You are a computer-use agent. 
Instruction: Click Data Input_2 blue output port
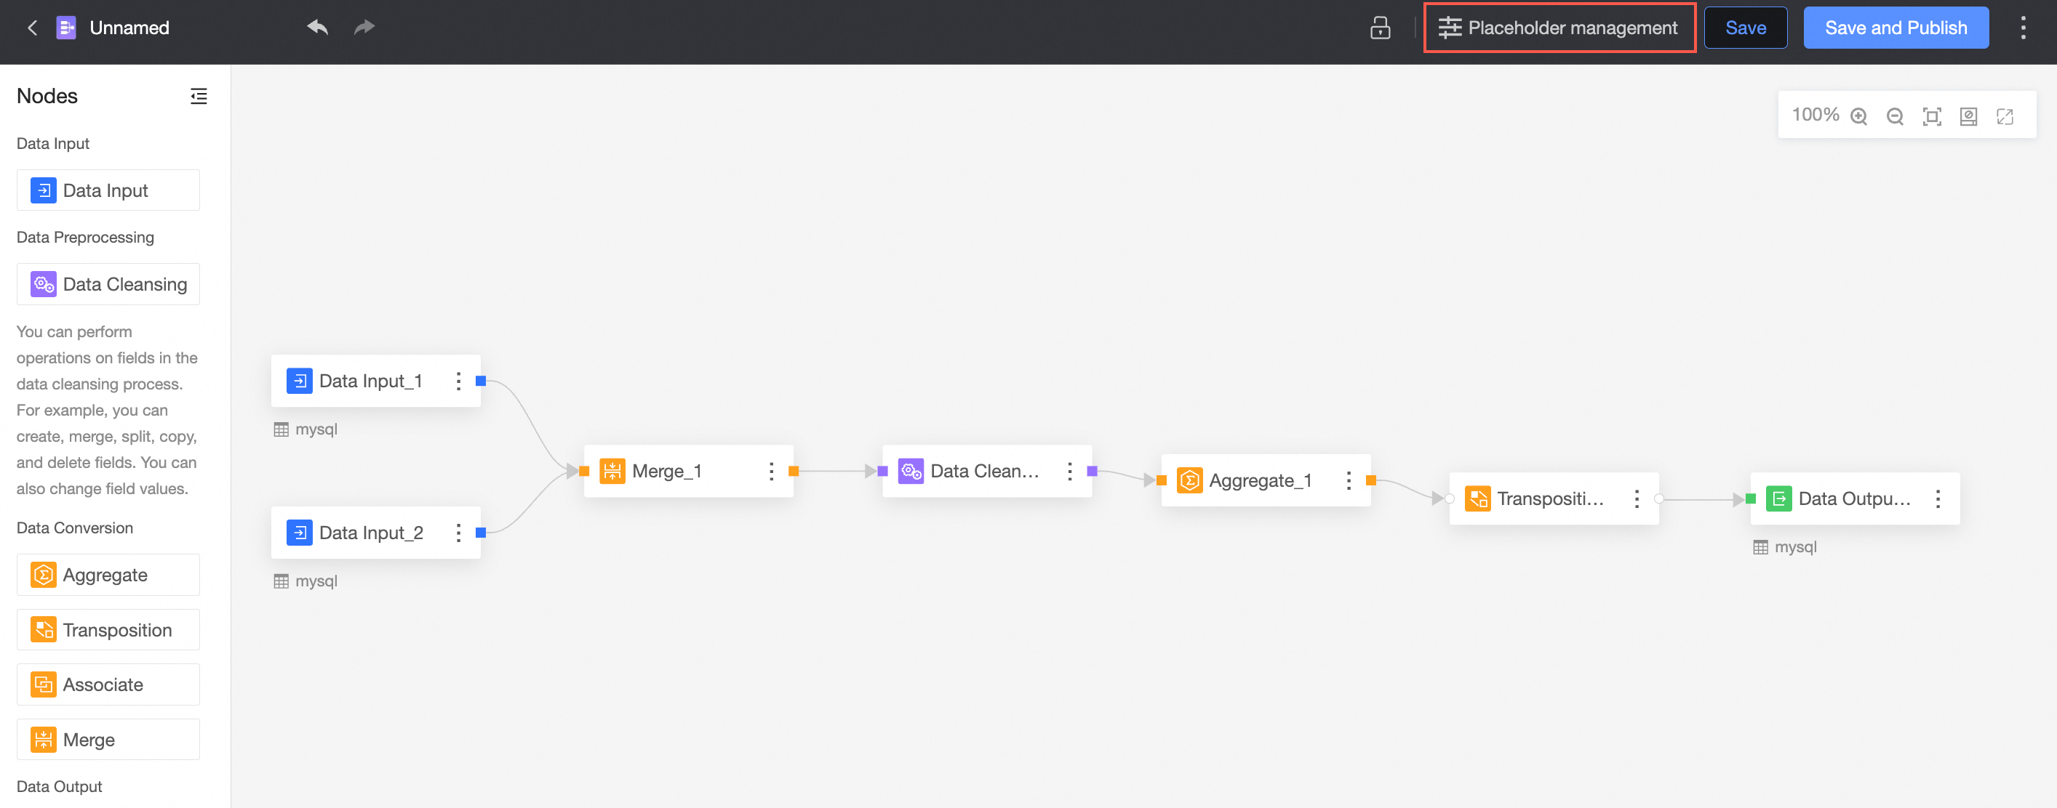481,533
